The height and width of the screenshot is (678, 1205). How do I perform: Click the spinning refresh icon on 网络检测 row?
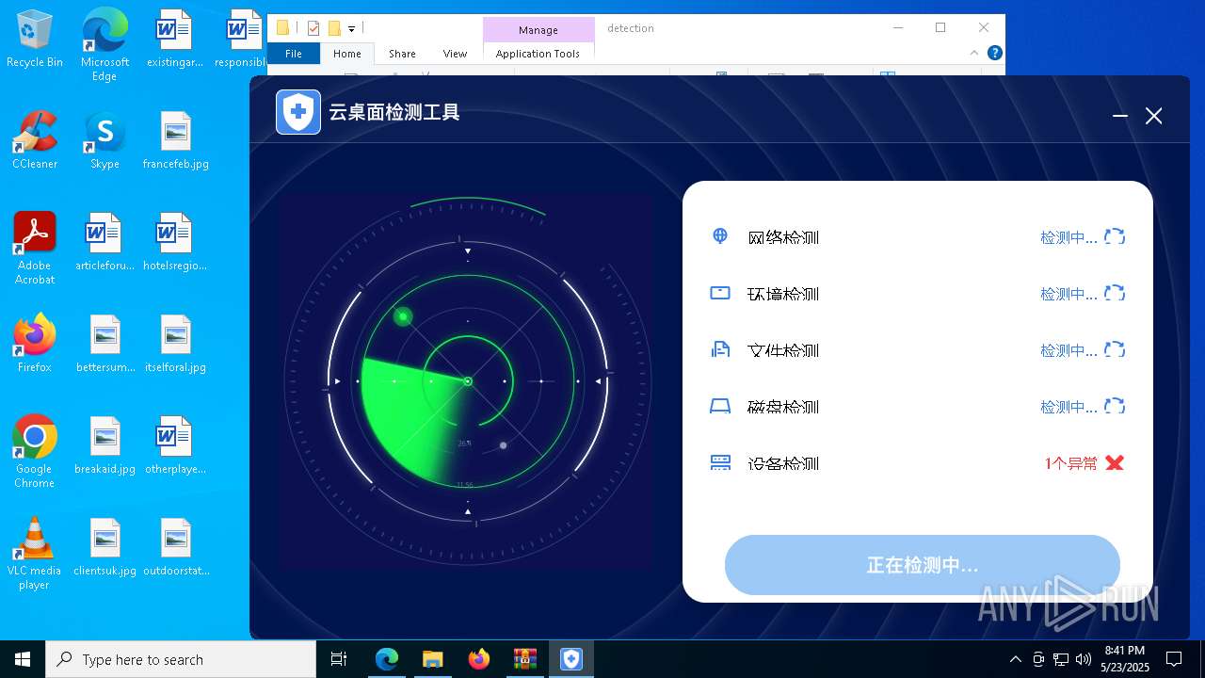coord(1115,236)
